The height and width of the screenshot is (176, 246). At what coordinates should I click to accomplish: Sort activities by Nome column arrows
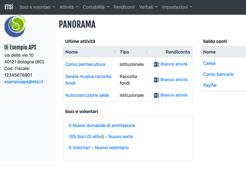coord(115,52)
